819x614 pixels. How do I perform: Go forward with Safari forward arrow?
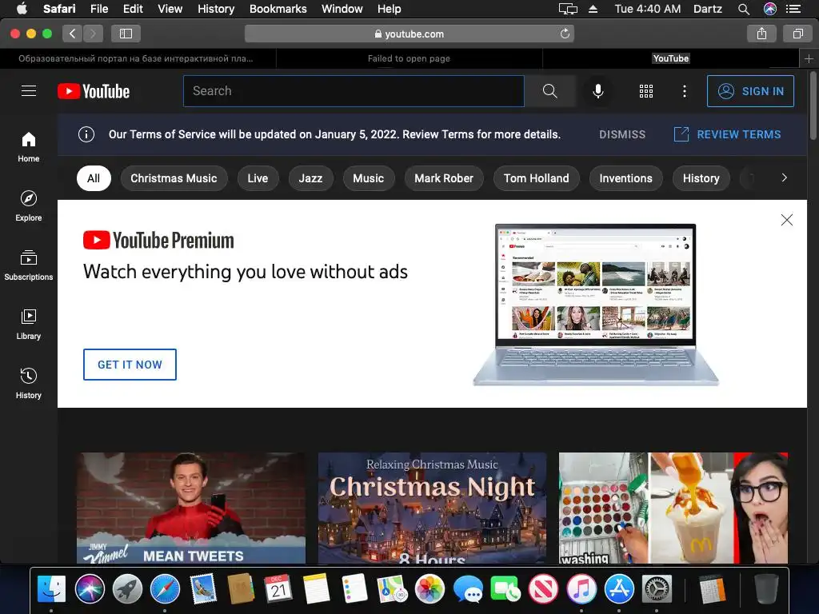[93, 34]
